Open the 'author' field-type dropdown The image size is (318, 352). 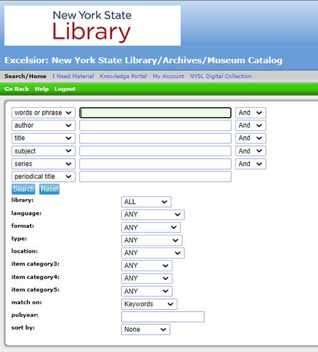click(x=43, y=125)
